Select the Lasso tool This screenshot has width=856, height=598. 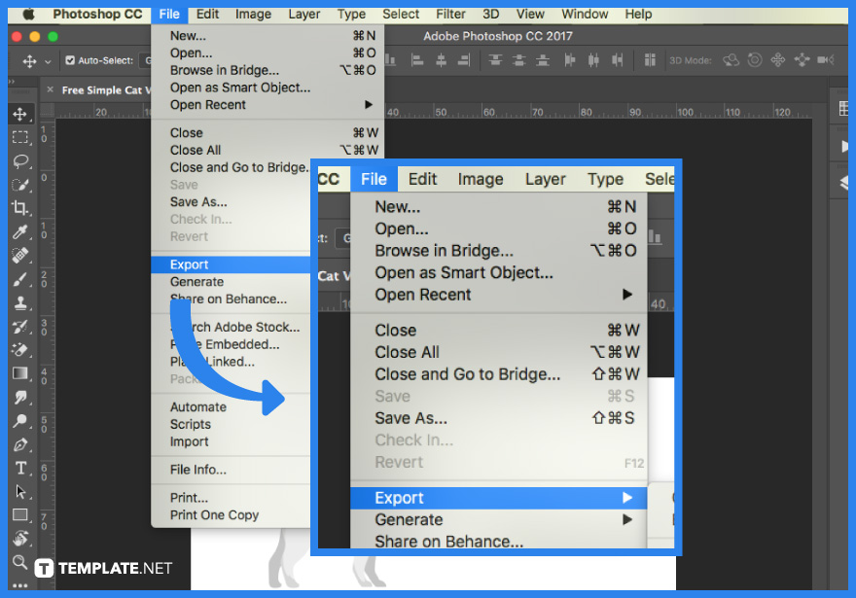pyautogui.click(x=19, y=160)
